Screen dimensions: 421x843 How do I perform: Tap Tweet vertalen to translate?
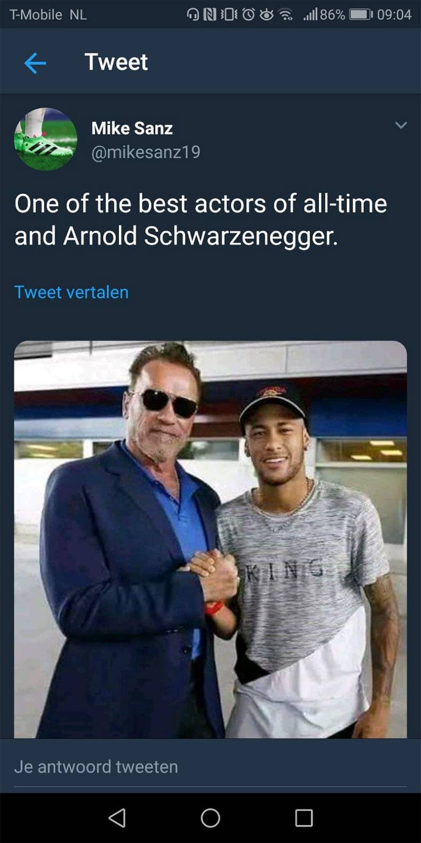point(71,292)
